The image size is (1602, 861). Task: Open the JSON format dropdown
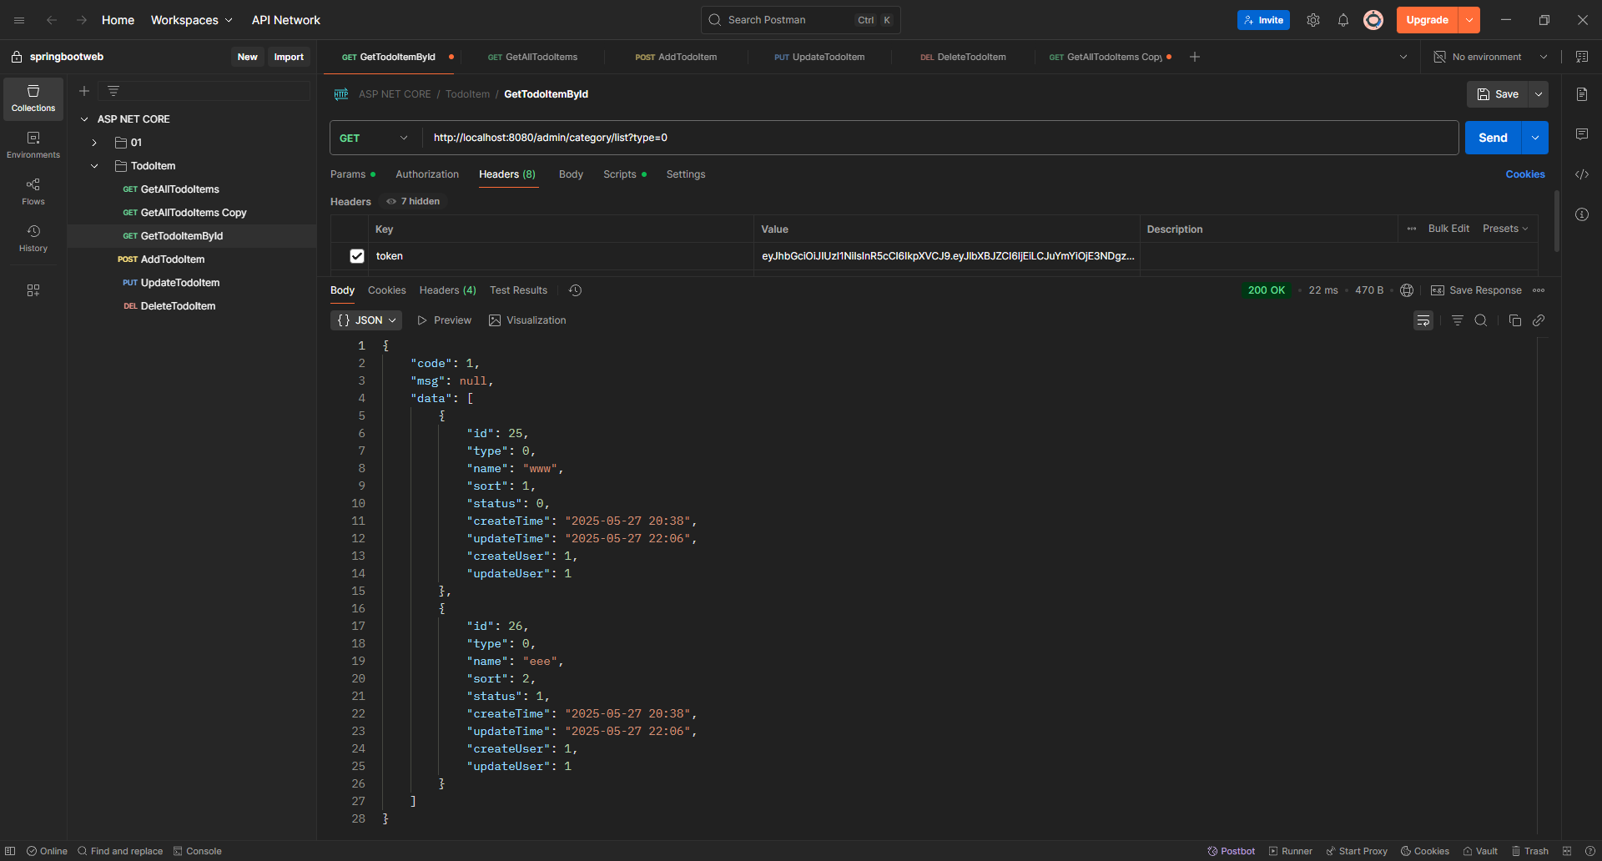point(366,320)
